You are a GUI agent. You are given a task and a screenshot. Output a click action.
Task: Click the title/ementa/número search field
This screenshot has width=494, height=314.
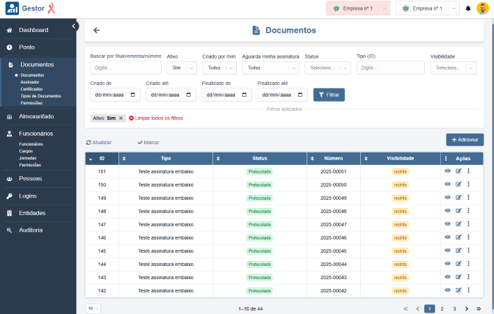pyautogui.click(x=125, y=68)
